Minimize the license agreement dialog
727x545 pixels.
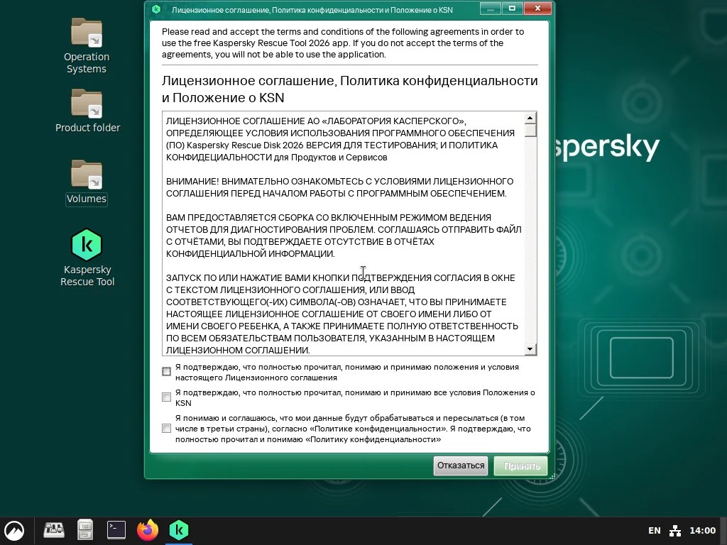(490, 9)
